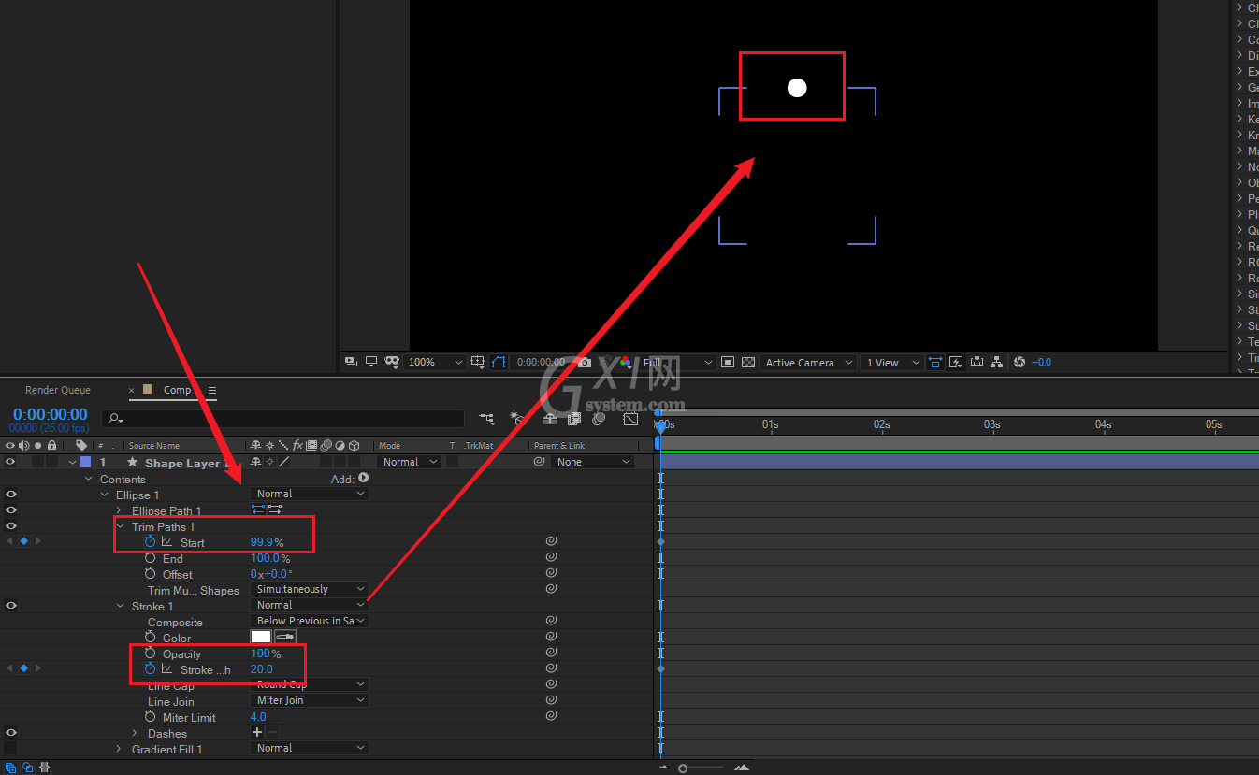Click the reset exposure icon in viewer
This screenshot has width=1259, height=775.
click(x=1020, y=362)
